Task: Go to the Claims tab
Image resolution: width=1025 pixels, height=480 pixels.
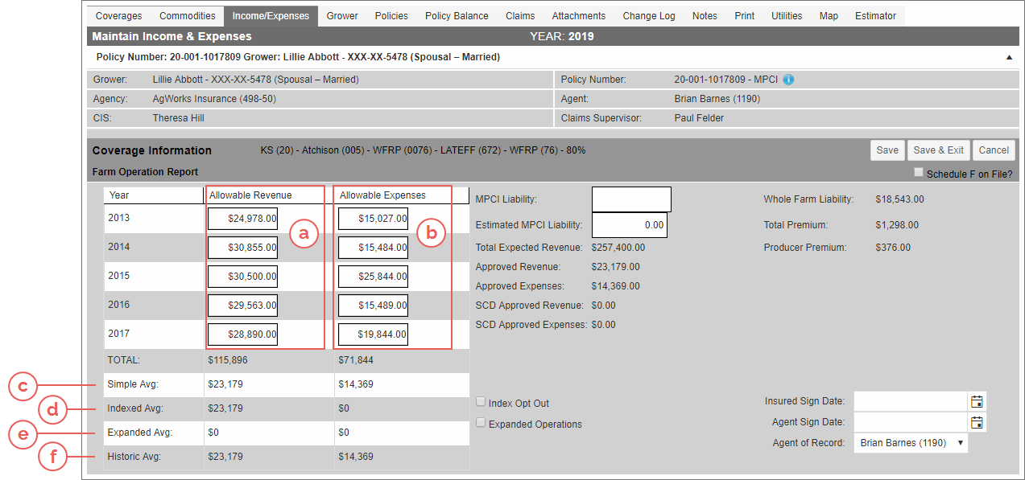Action: (520, 16)
